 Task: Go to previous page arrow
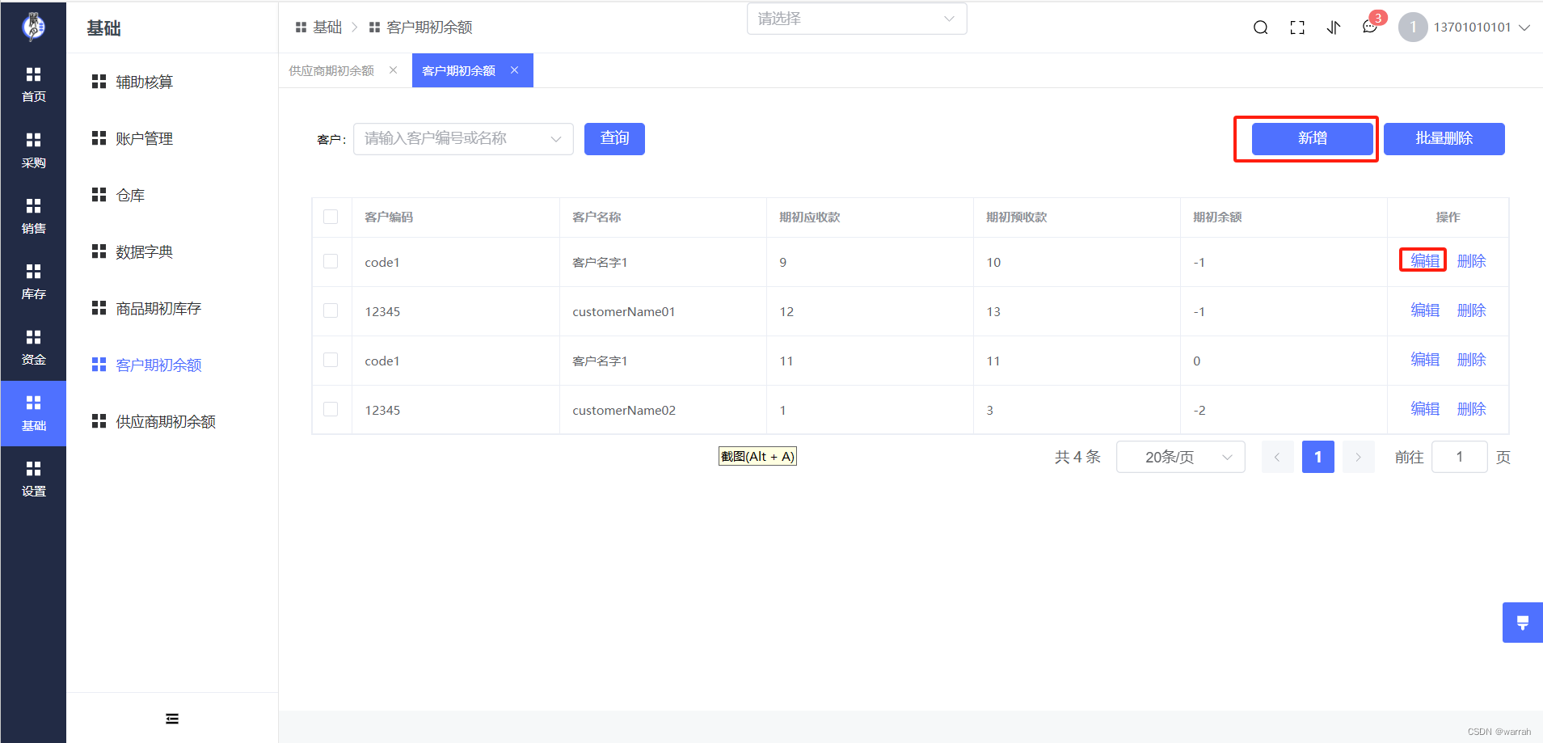point(1277,457)
